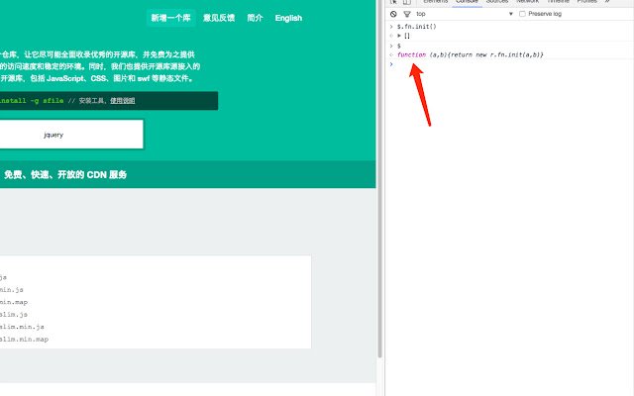The width and height of the screenshot is (634, 396).
Task: Open the 新增一个库 navigation button
Action: tap(170, 18)
